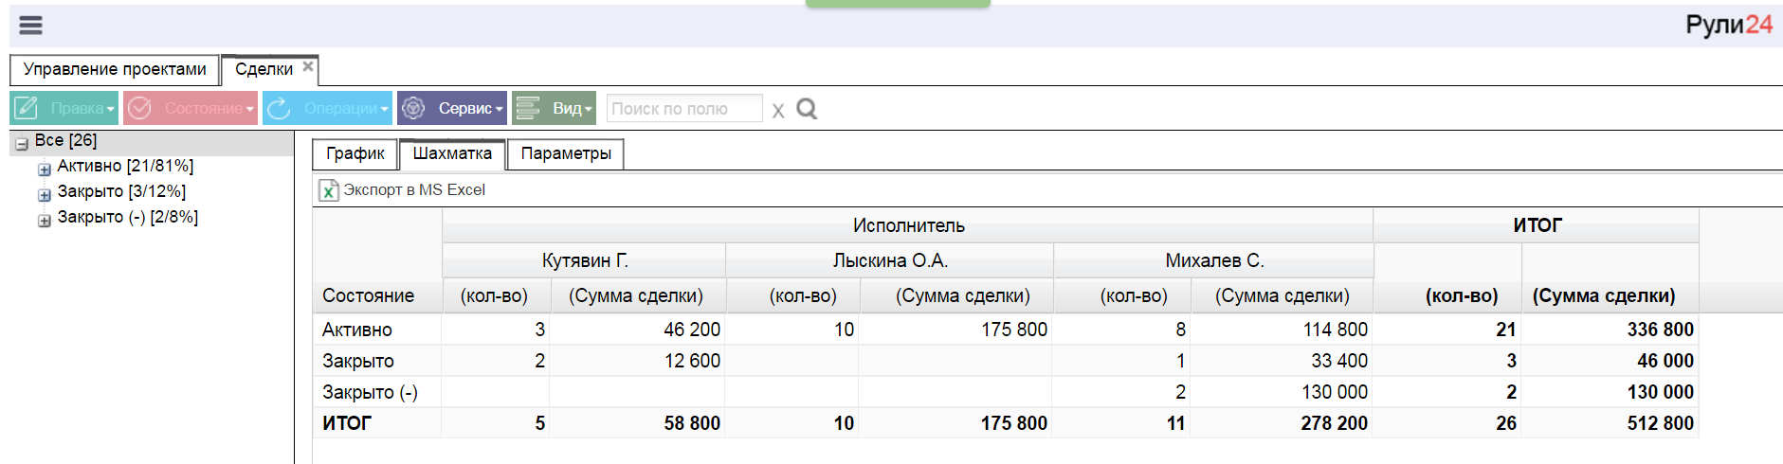Close the Сделки tab
The height and width of the screenshot is (464, 1783).
click(308, 67)
